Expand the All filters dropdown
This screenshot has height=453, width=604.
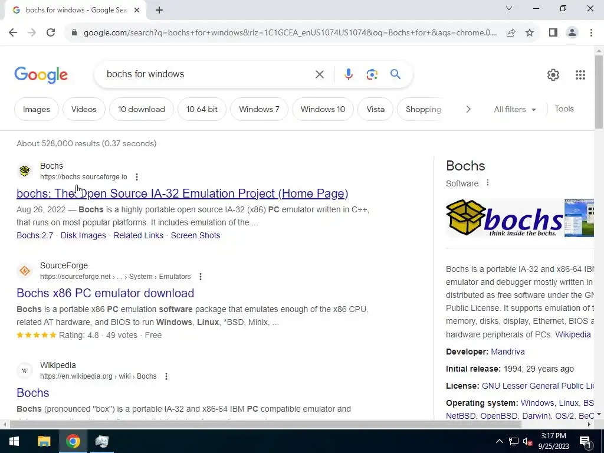pyautogui.click(x=515, y=109)
